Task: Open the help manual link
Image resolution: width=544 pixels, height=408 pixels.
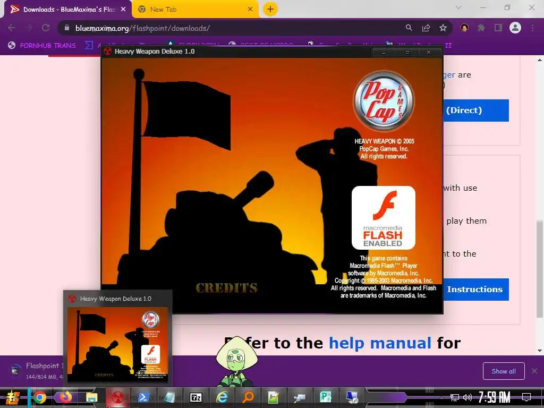Action: 380,343
